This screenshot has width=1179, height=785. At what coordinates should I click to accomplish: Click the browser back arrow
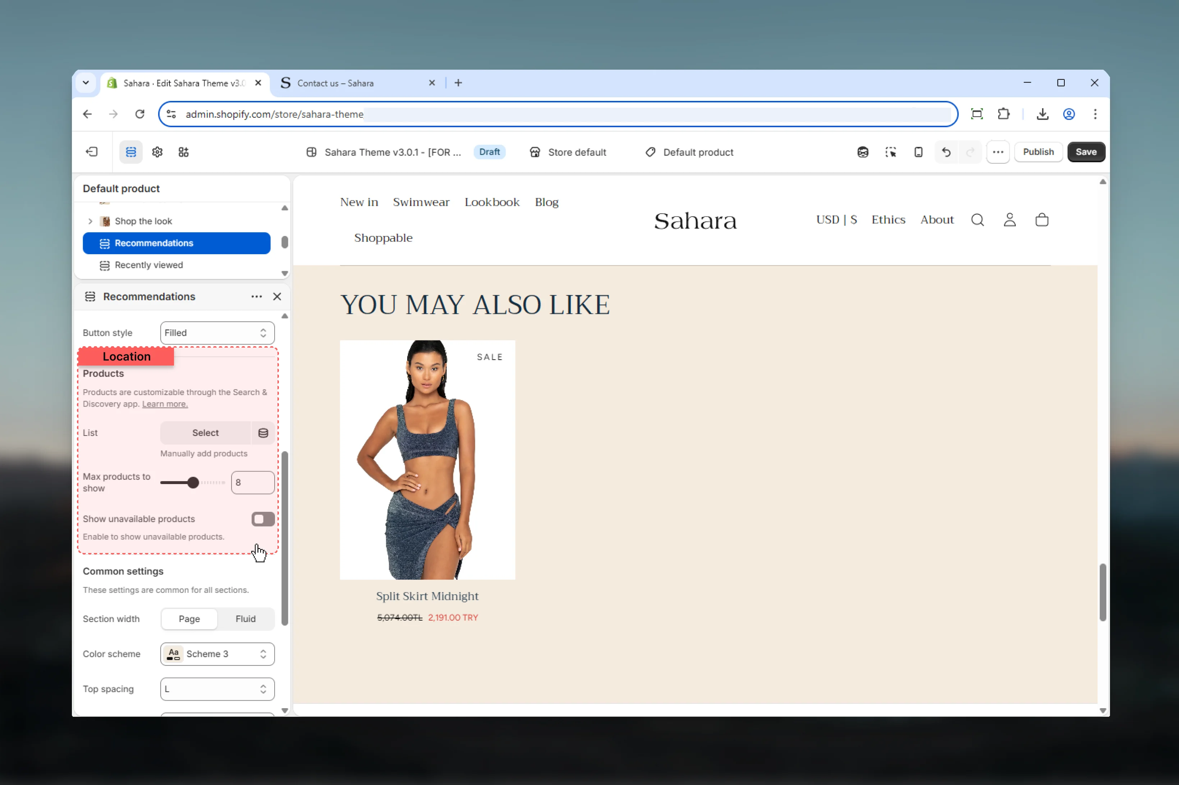(x=87, y=114)
